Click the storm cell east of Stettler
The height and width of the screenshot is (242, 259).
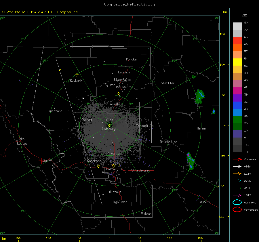199,97
